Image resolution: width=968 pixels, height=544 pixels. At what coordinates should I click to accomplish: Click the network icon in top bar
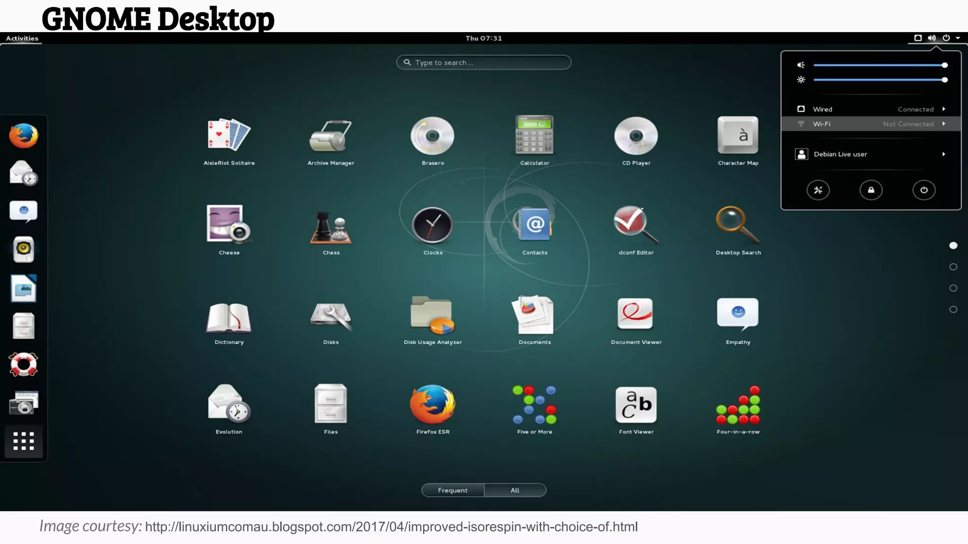point(918,38)
